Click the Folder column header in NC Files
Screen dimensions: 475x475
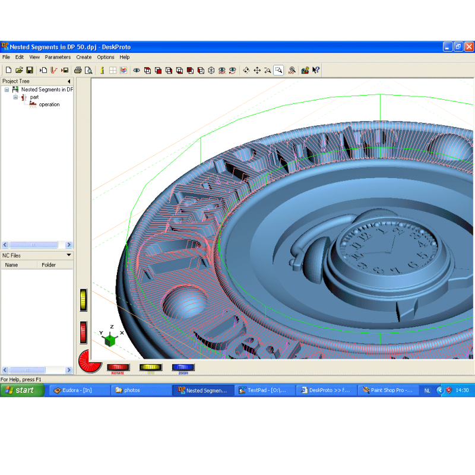49,265
